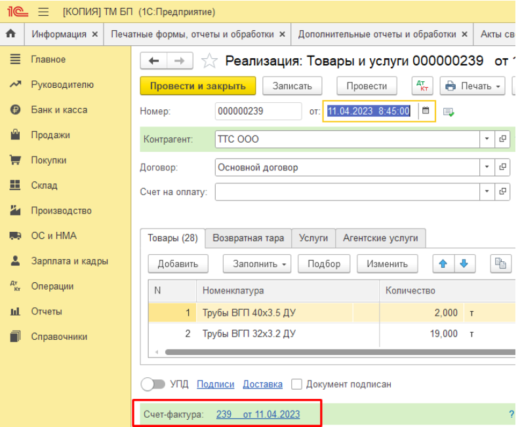Click the Провести и закрыть button

(x=198, y=86)
